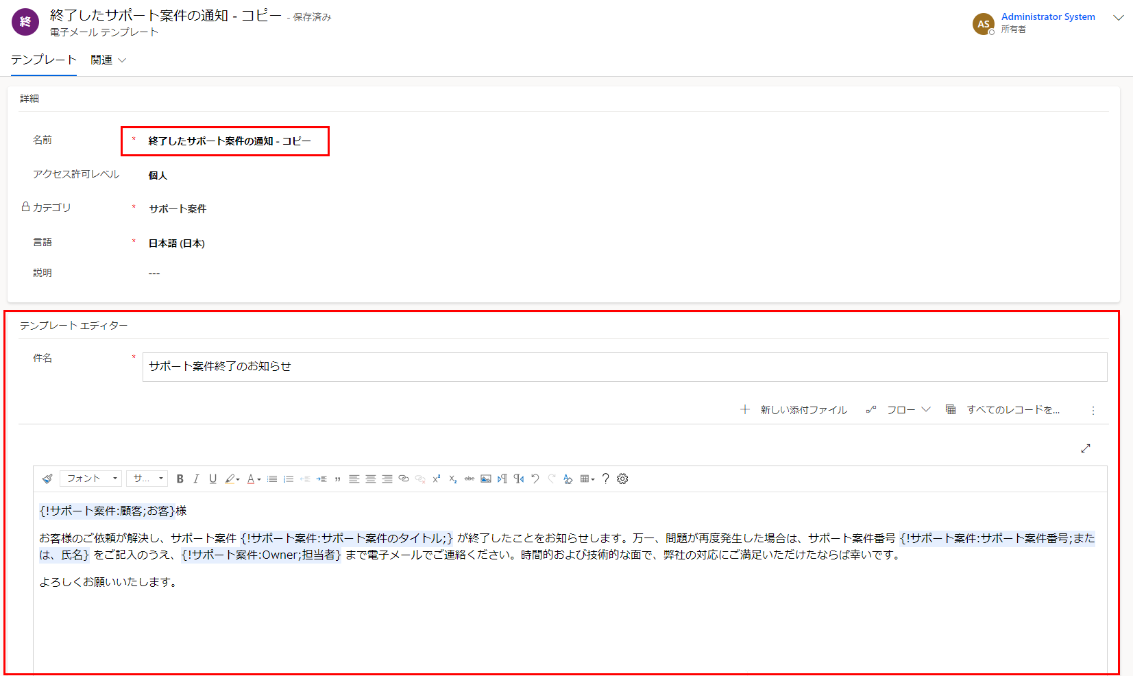Image resolution: width=1133 pixels, height=676 pixels.
Task: Click the カテゴリ lock icon
Action: pos(25,206)
